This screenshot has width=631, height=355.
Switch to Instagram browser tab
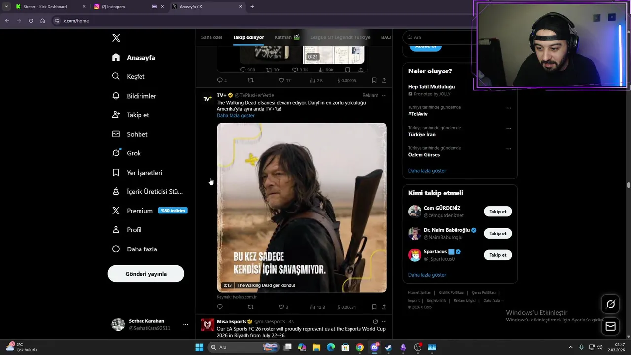click(128, 7)
